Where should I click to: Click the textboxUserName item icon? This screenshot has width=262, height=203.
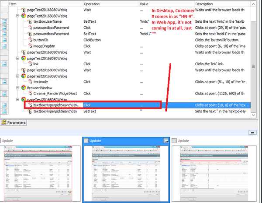pyautogui.click(x=30, y=21)
